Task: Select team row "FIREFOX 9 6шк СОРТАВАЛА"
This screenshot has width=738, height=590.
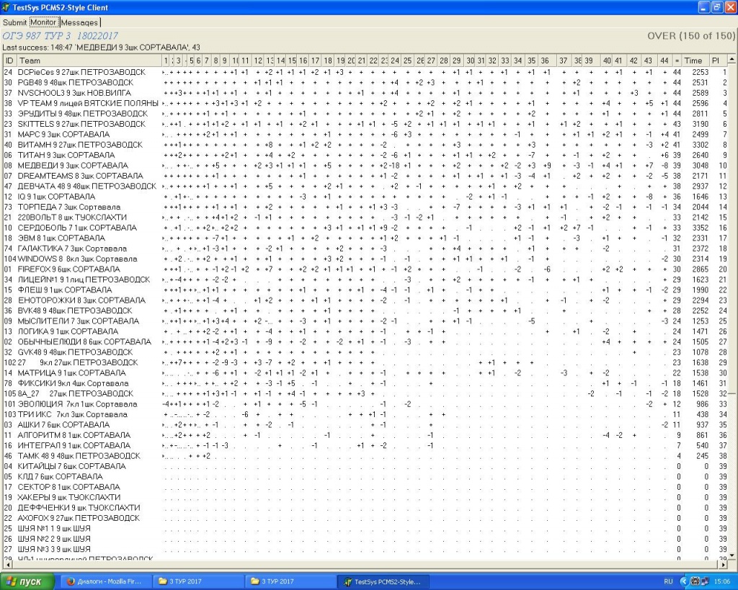Action: point(365,269)
